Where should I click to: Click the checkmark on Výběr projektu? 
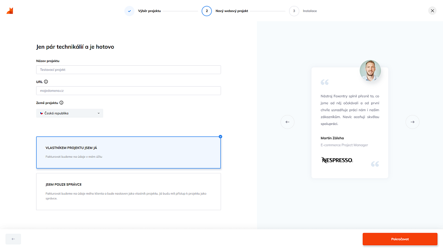point(129,11)
